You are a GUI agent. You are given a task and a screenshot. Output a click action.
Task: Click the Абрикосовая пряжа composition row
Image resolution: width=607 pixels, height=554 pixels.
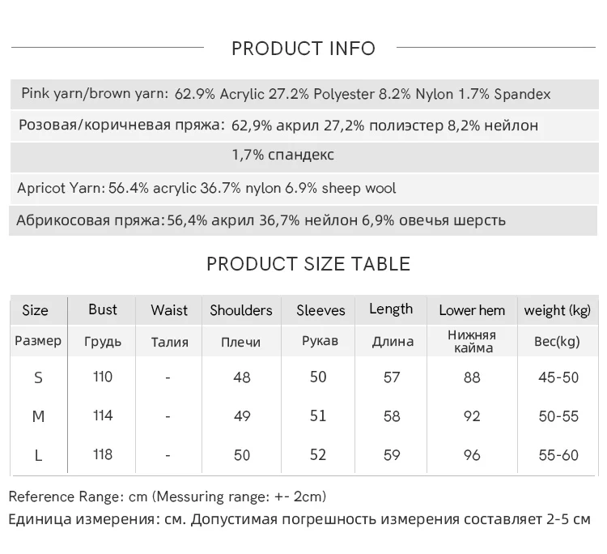coord(261,220)
